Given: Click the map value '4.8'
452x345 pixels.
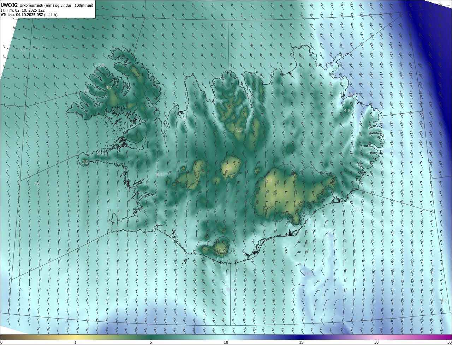Looking at the screenshot, I should pyautogui.click(x=347, y=111).
